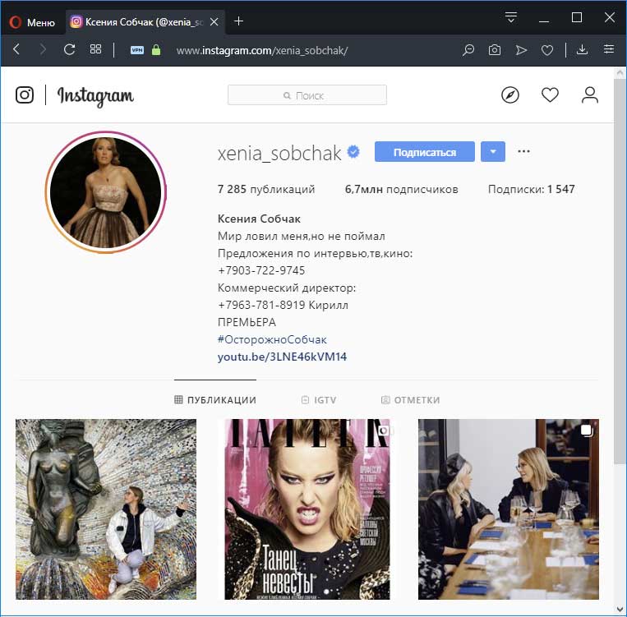Click the forward navigation arrow

pos(43,49)
